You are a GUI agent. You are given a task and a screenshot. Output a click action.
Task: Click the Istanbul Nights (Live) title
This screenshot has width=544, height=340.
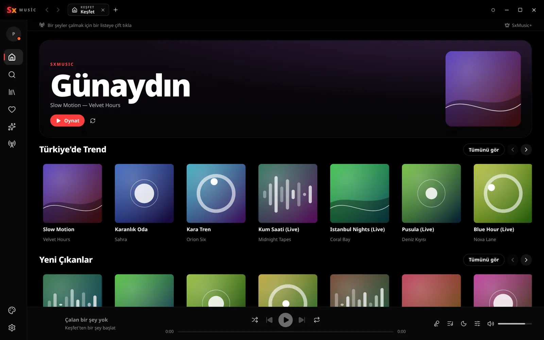click(357, 230)
